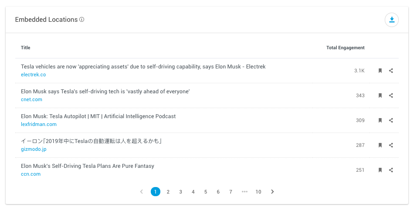Image resolution: width=417 pixels, height=211 pixels.
Task: Click the pagination ellipsis between 7 and 10
Action: 244,192
